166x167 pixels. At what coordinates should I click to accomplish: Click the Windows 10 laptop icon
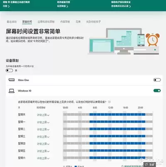[12, 91]
